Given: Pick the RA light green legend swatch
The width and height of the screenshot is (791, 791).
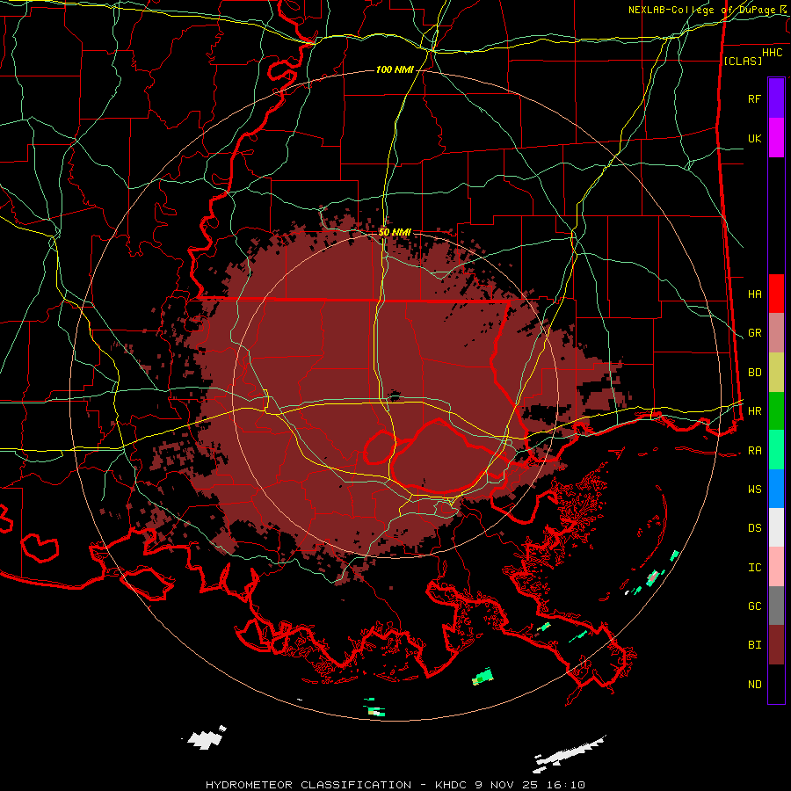Looking at the screenshot, I should click(x=776, y=450).
